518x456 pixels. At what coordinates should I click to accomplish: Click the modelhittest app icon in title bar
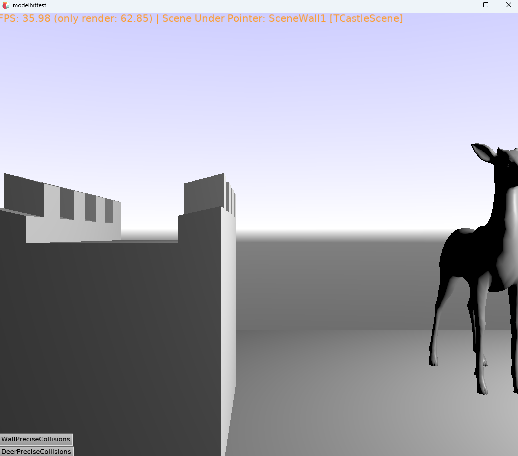tap(6, 5)
